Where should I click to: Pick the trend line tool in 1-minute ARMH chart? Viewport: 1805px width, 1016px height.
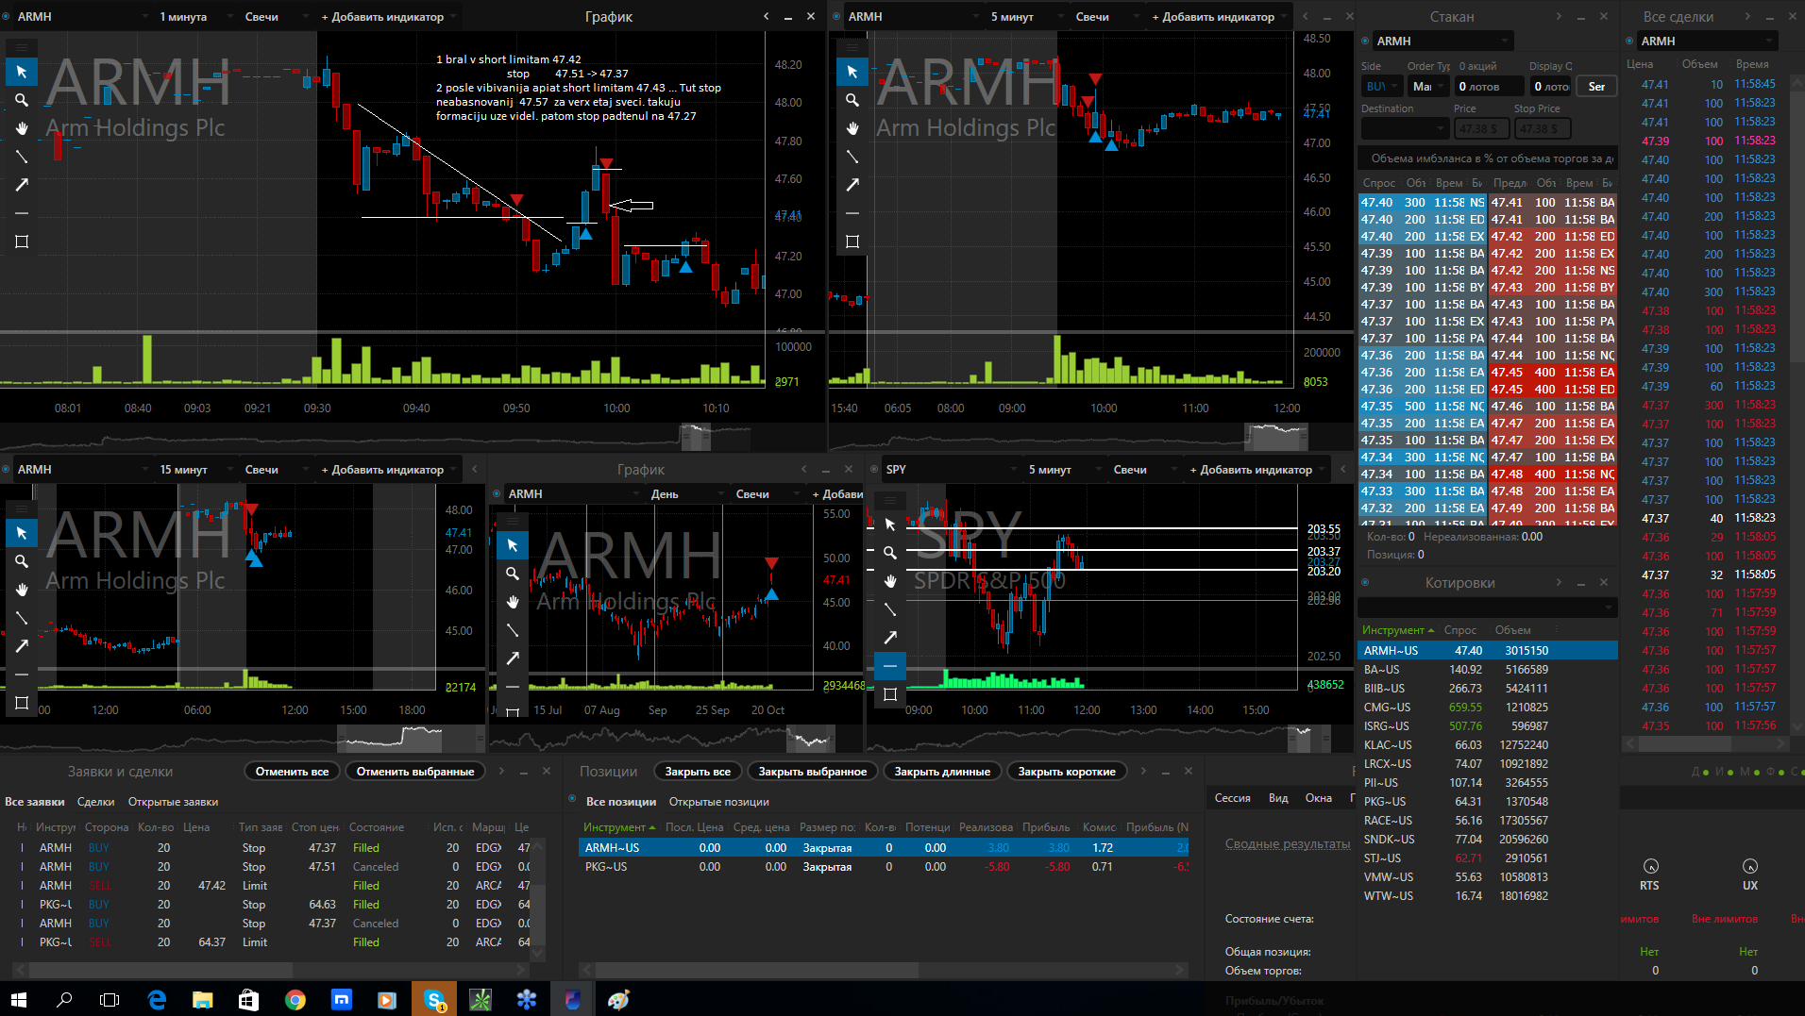[21, 157]
